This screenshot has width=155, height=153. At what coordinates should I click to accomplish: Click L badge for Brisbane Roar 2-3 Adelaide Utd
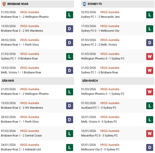coord(69,147)
